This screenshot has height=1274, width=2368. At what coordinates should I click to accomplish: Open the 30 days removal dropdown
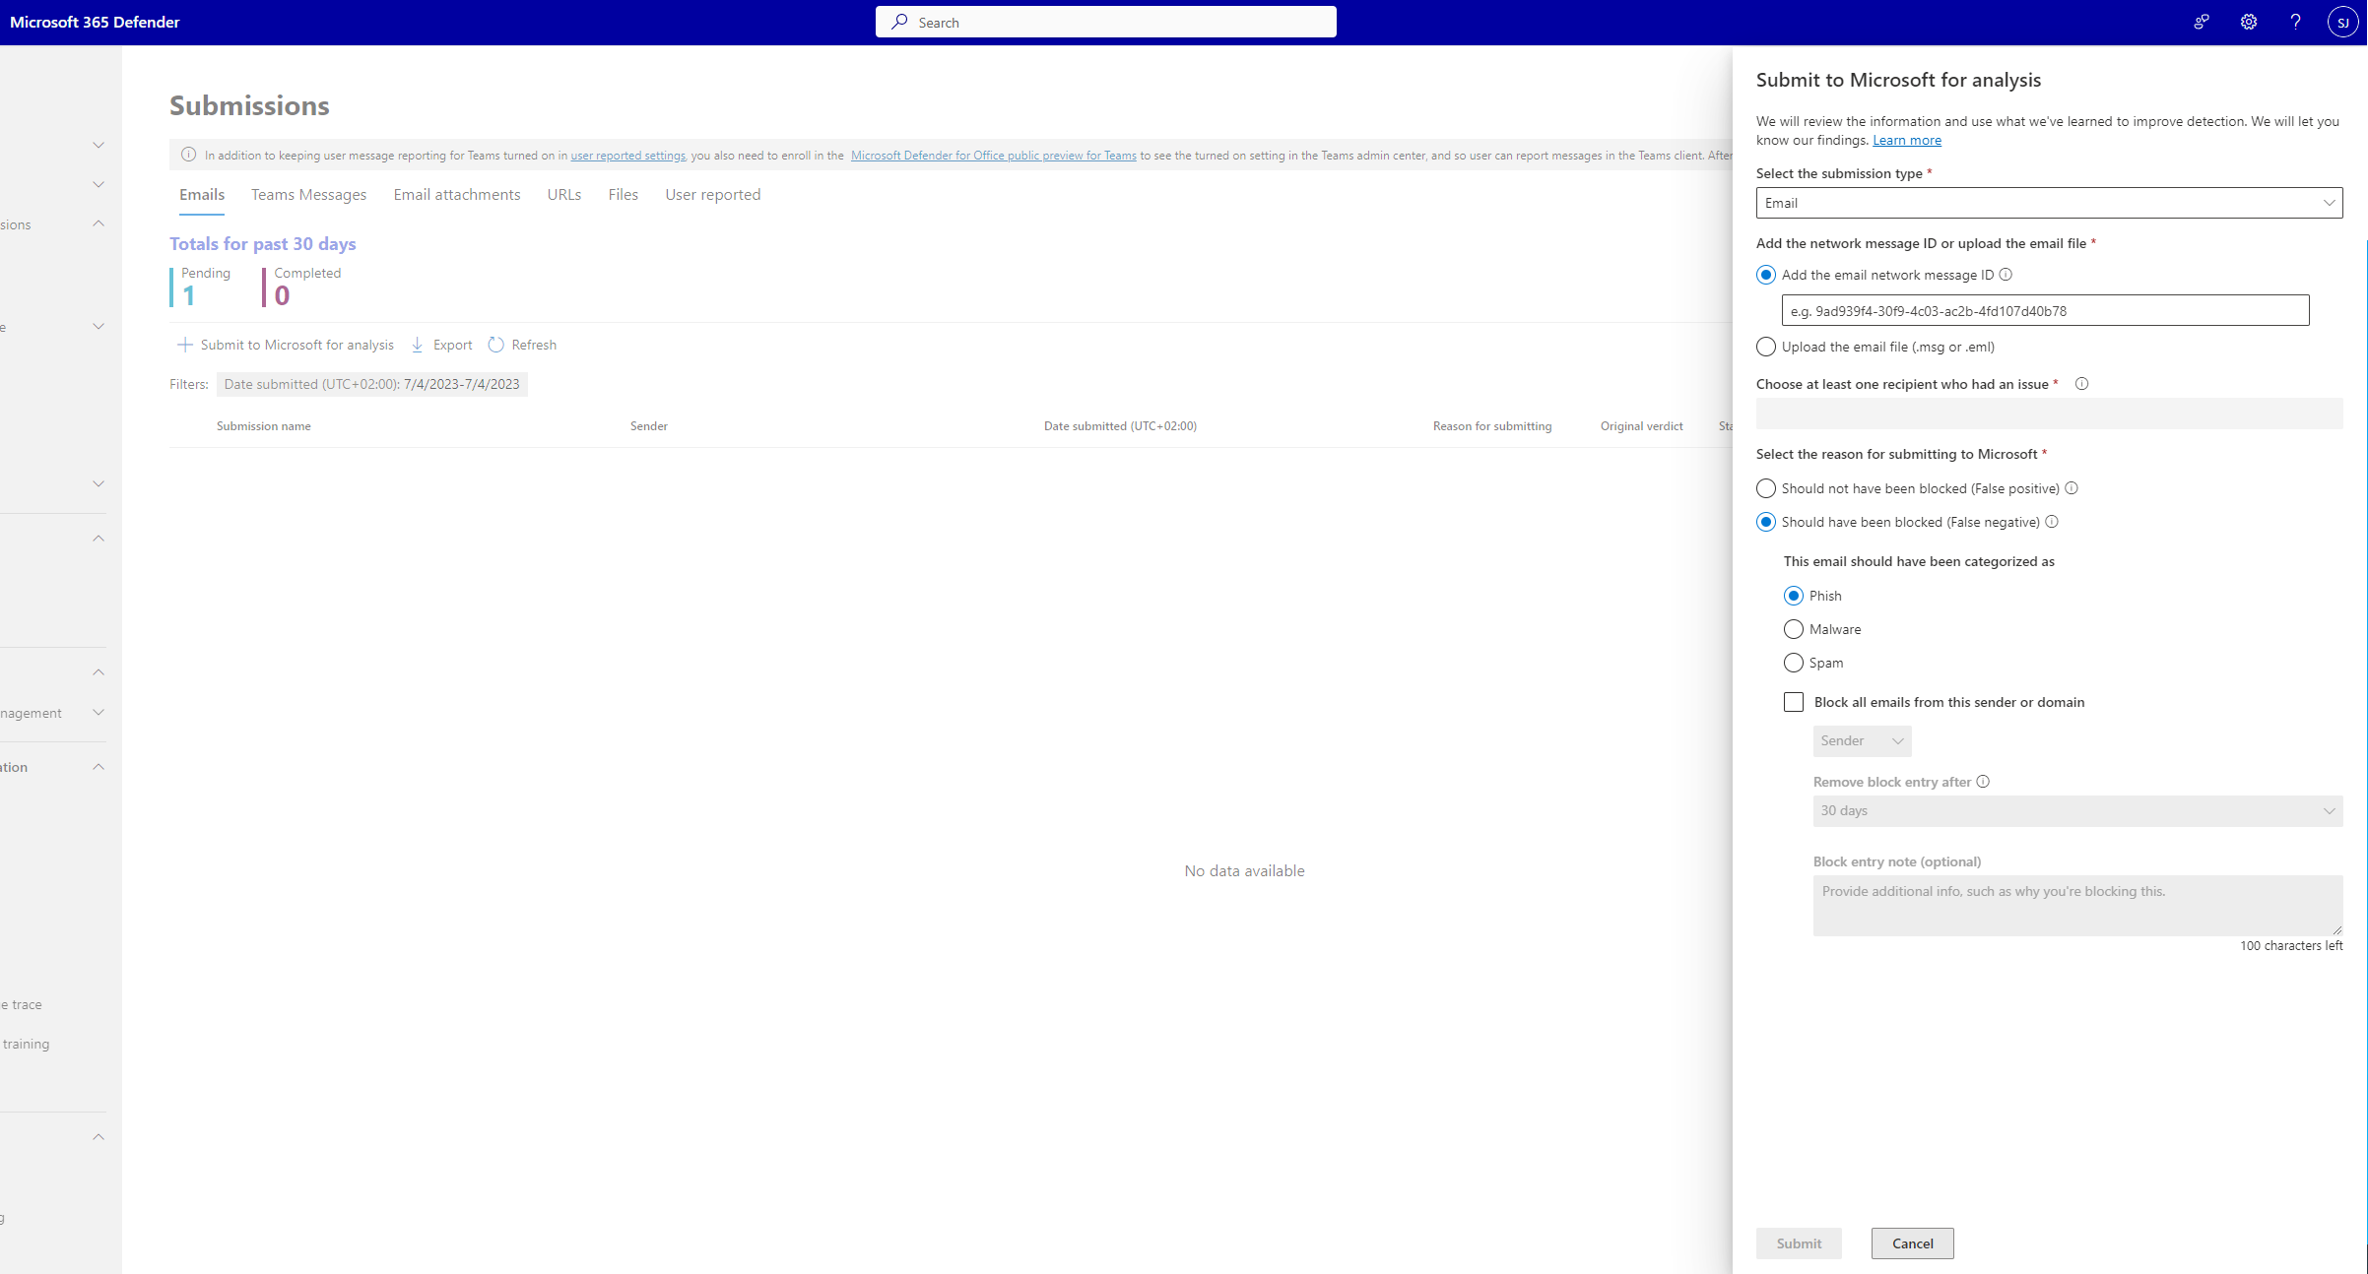pos(2077,811)
